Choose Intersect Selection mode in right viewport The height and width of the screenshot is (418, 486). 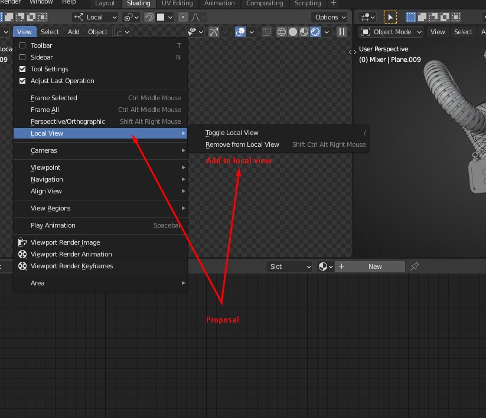(456, 17)
